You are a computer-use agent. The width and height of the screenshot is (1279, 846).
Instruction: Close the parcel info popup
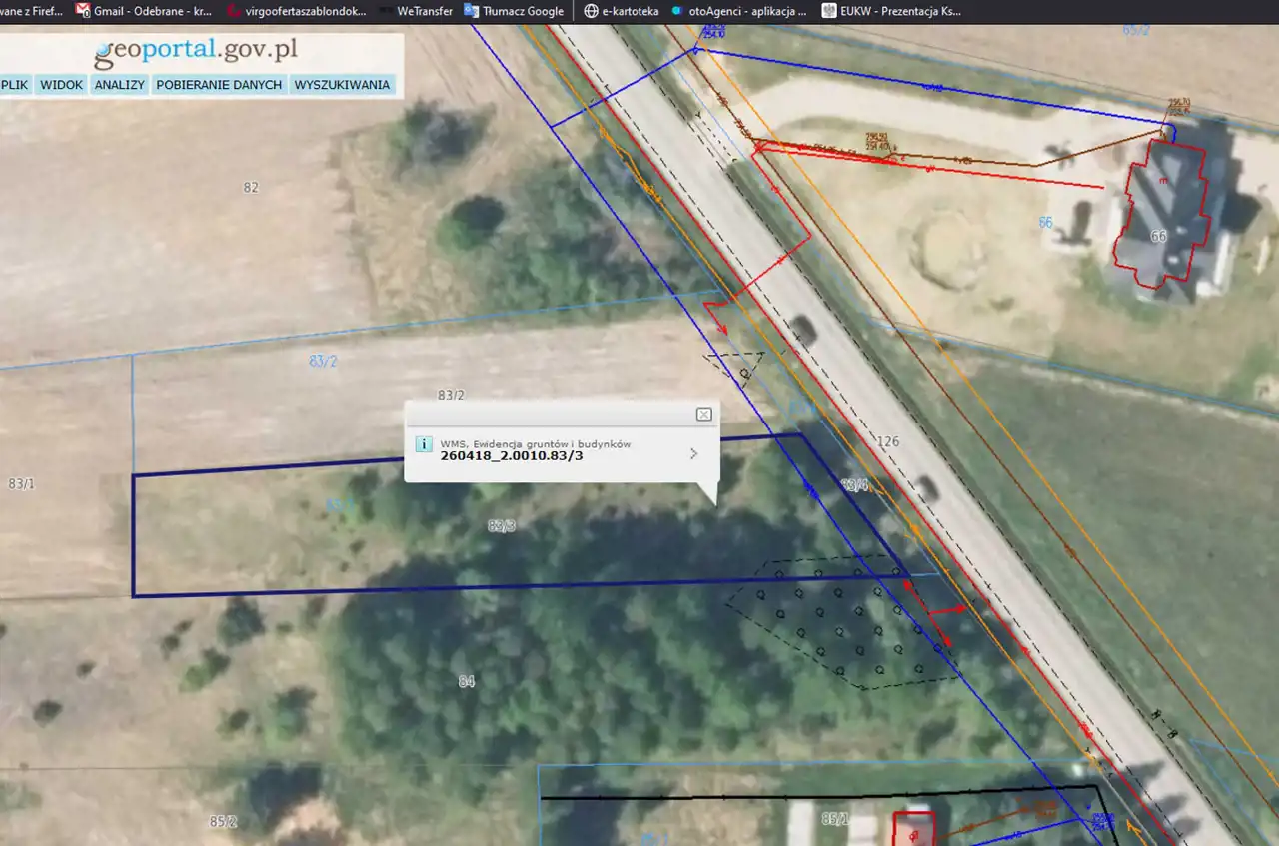click(703, 414)
